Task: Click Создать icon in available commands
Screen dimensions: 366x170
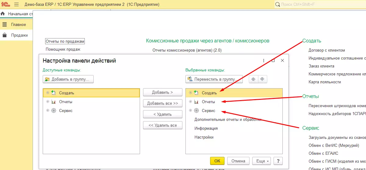Action: [53, 93]
